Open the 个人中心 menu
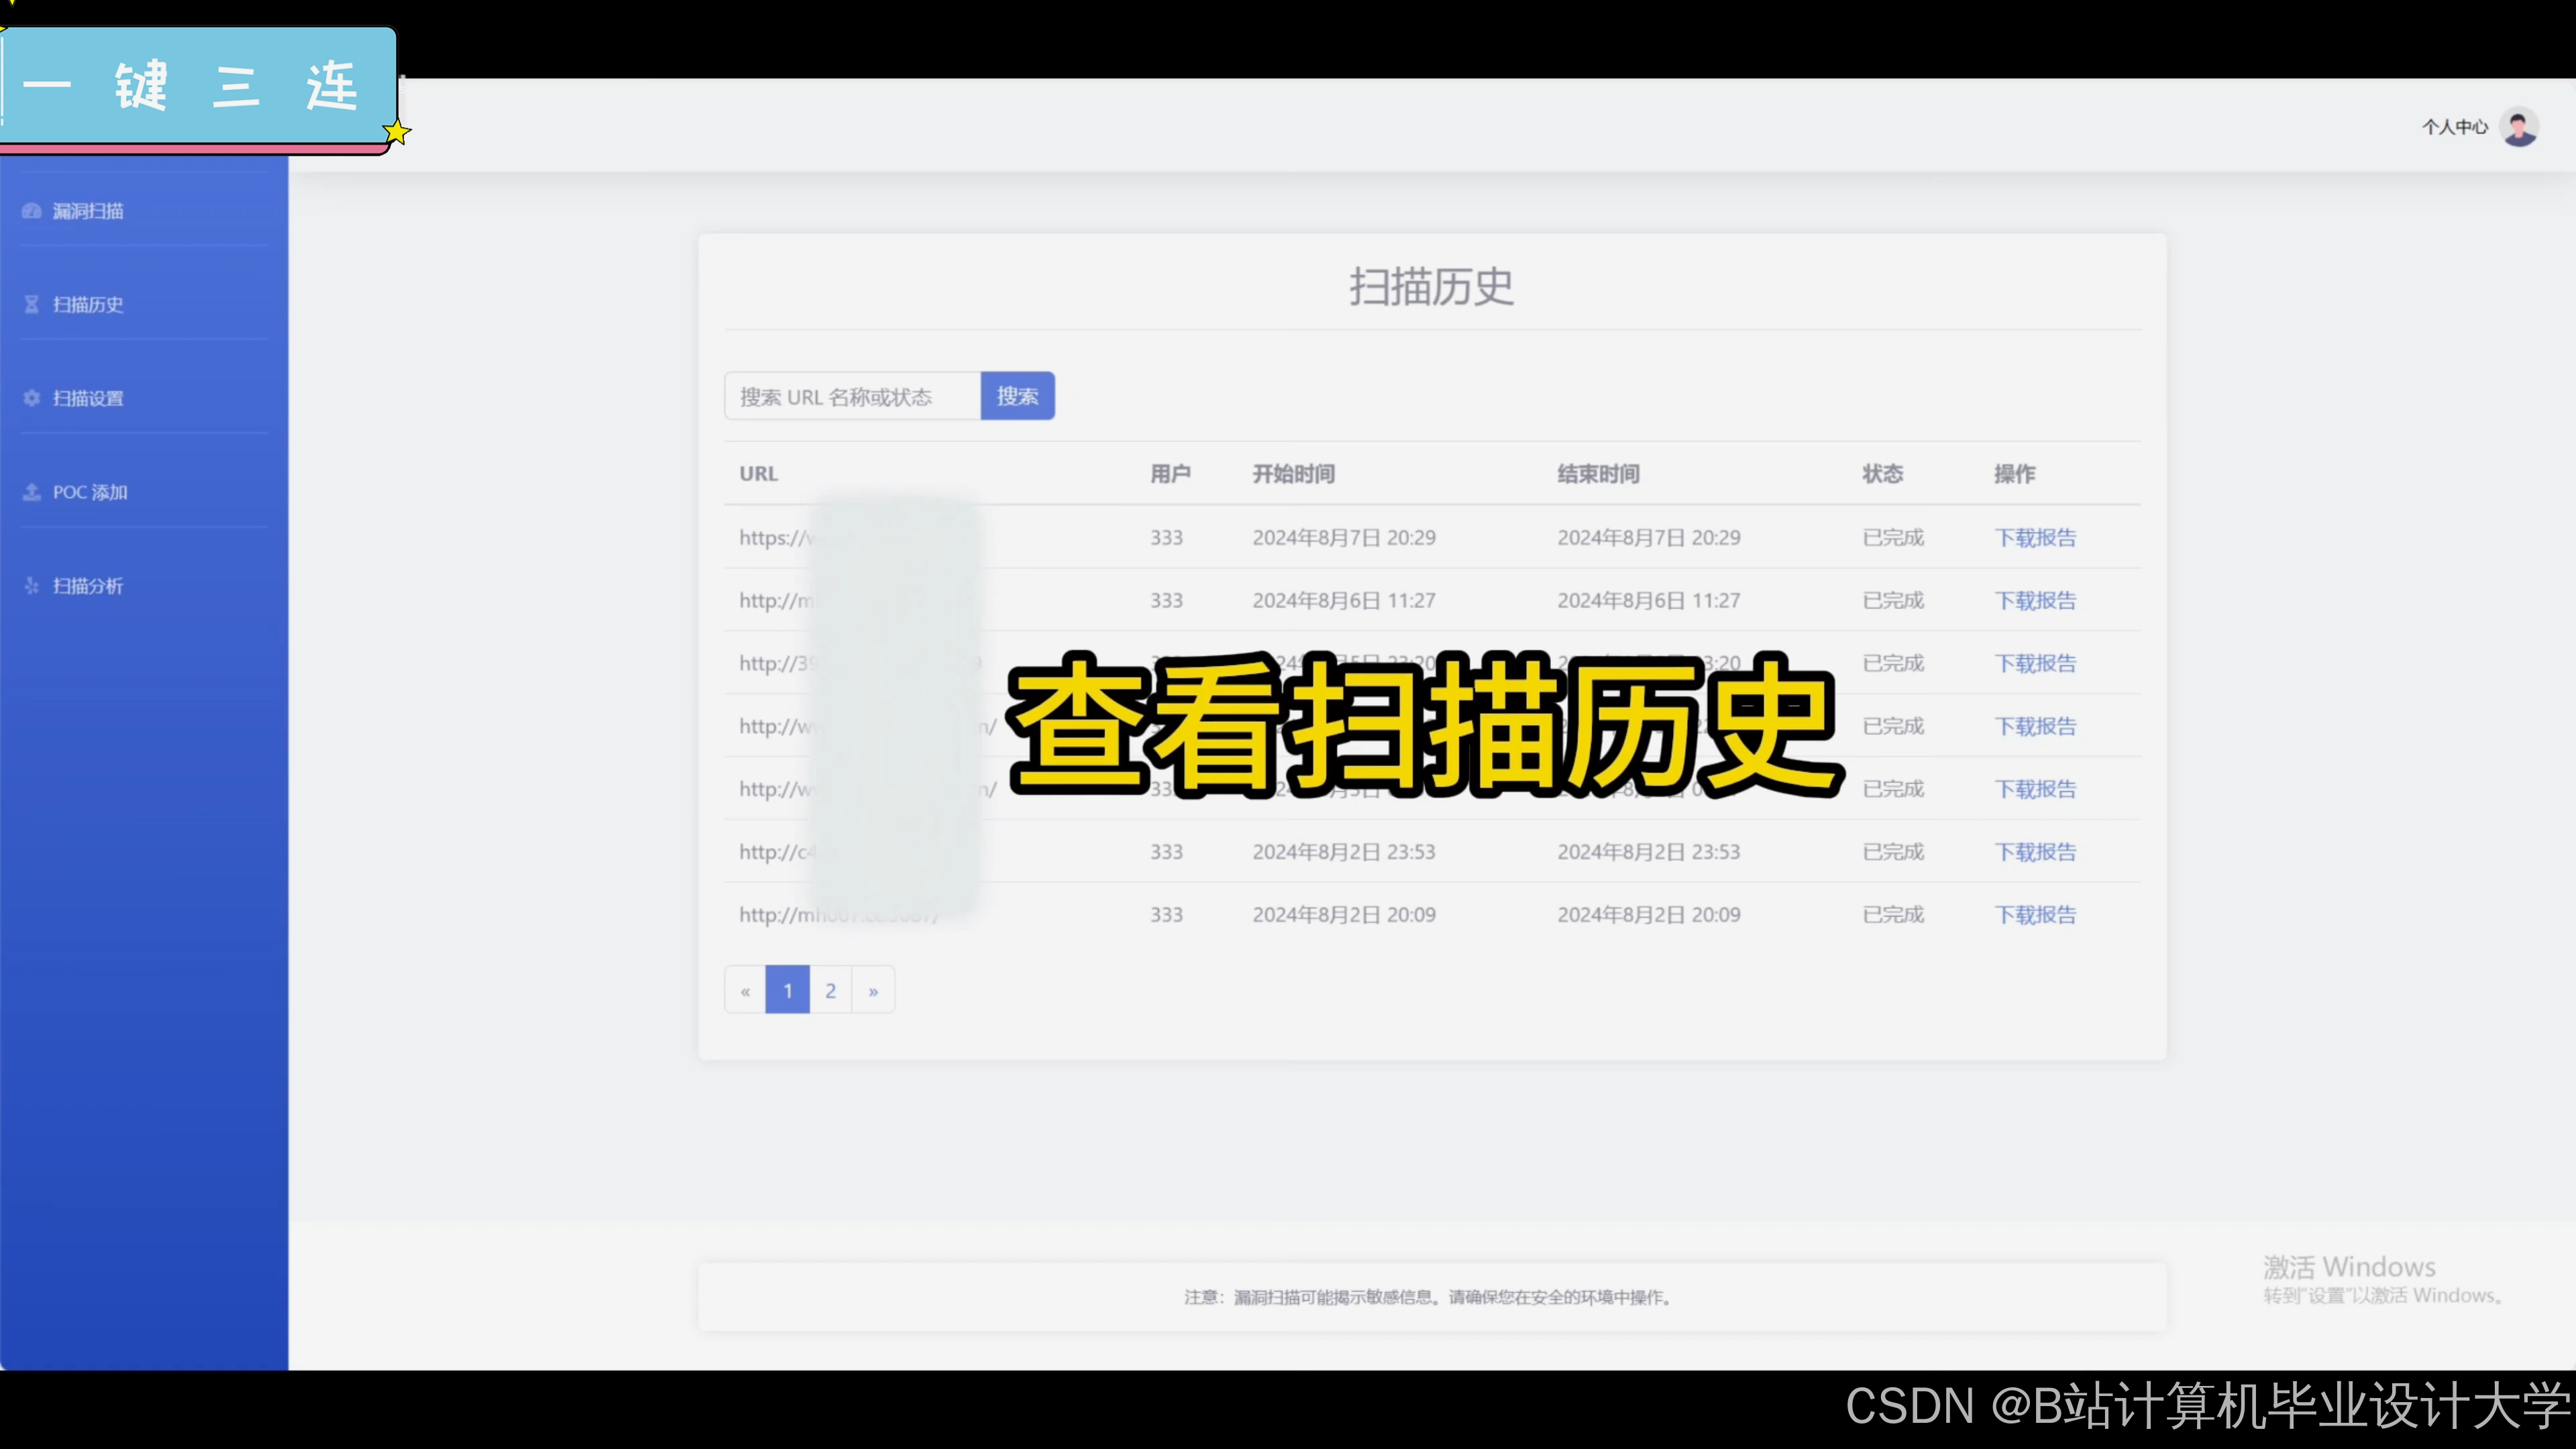2576x1449 pixels. (x=2454, y=127)
